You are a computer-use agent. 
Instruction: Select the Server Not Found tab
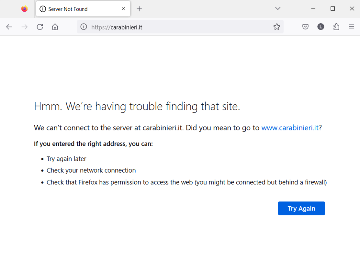[77, 9]
